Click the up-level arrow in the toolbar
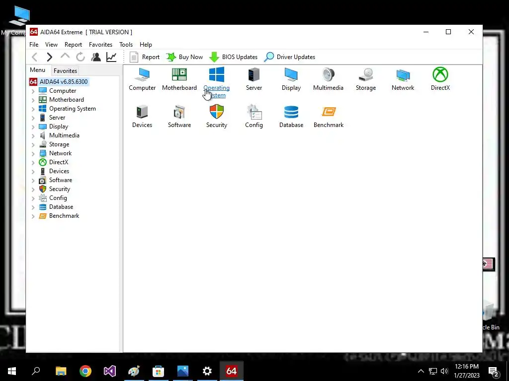The width and height of the screenshot is (509, 381). pos(65,57)
